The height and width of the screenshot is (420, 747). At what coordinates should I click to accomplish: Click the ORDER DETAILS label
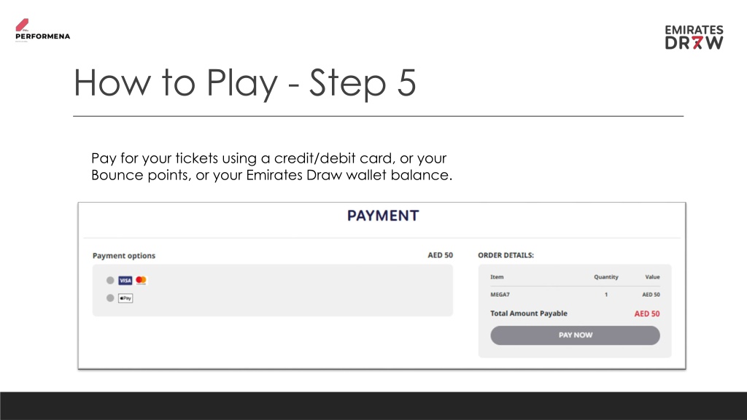(506, 255)
